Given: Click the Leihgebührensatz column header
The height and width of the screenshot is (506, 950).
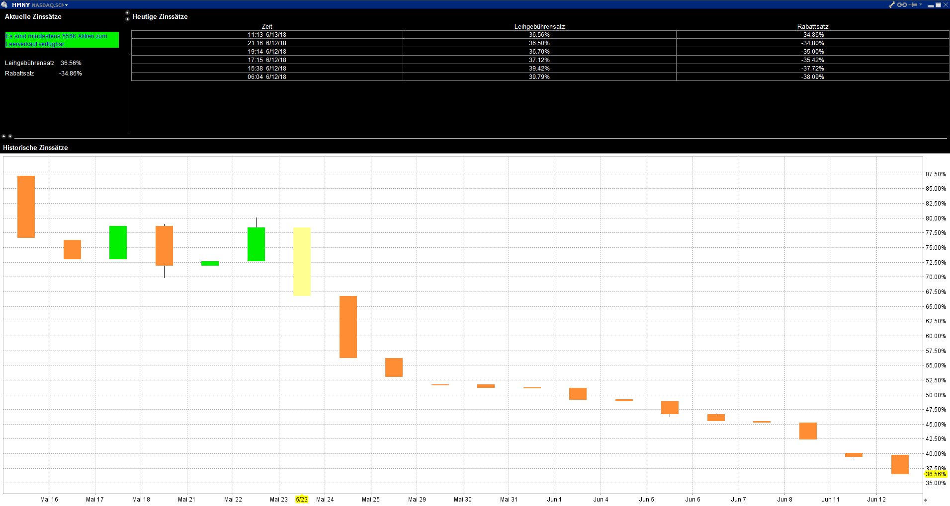Looking at the screenshot, I should [539, 26].
